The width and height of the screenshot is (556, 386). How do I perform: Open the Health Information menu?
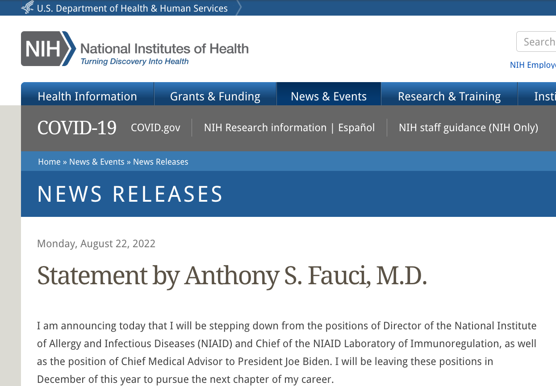coord(88,96)
